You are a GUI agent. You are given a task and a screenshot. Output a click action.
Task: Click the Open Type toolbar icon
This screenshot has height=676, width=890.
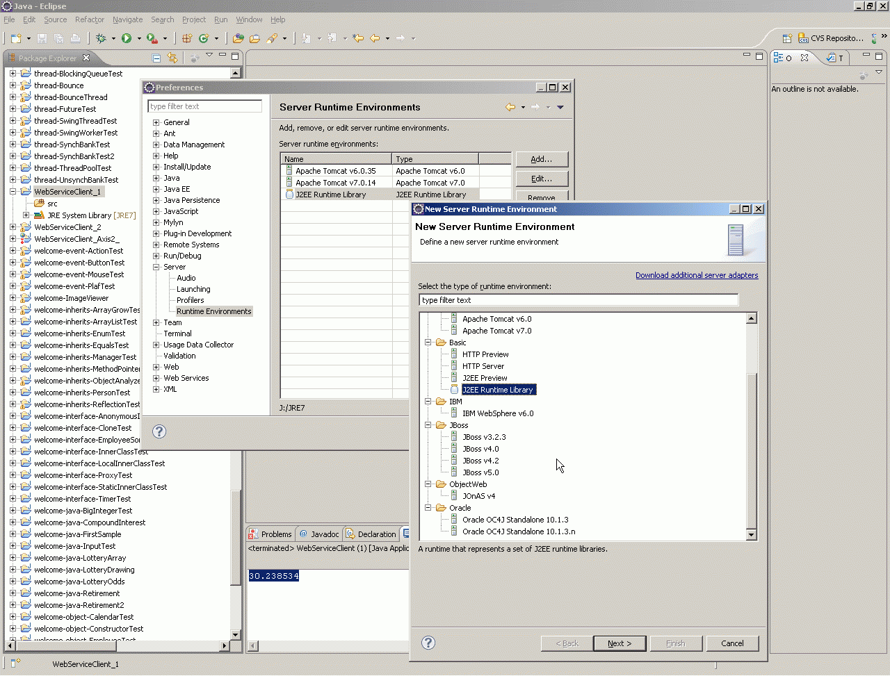coord(238,38)
